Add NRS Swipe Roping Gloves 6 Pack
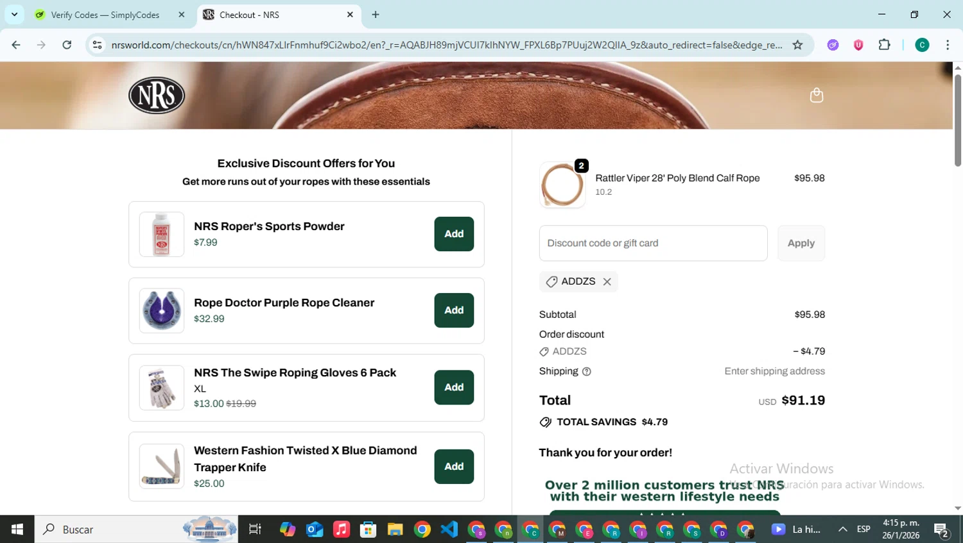The image size is (963, 543). click(x=454, y=387)
